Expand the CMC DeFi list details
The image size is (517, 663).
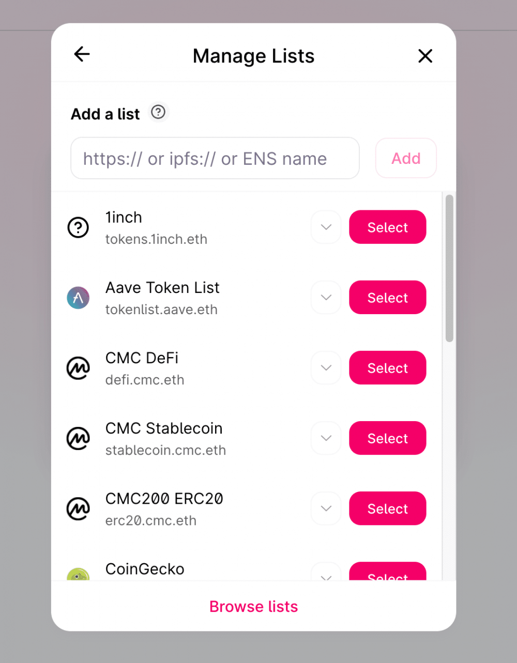click(x=326, y=368)
